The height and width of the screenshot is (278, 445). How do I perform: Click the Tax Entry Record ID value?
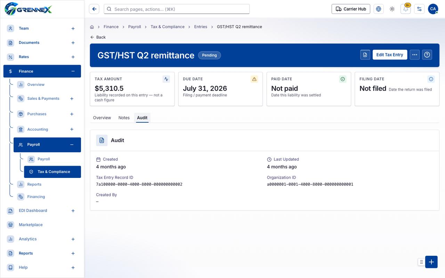139,184
